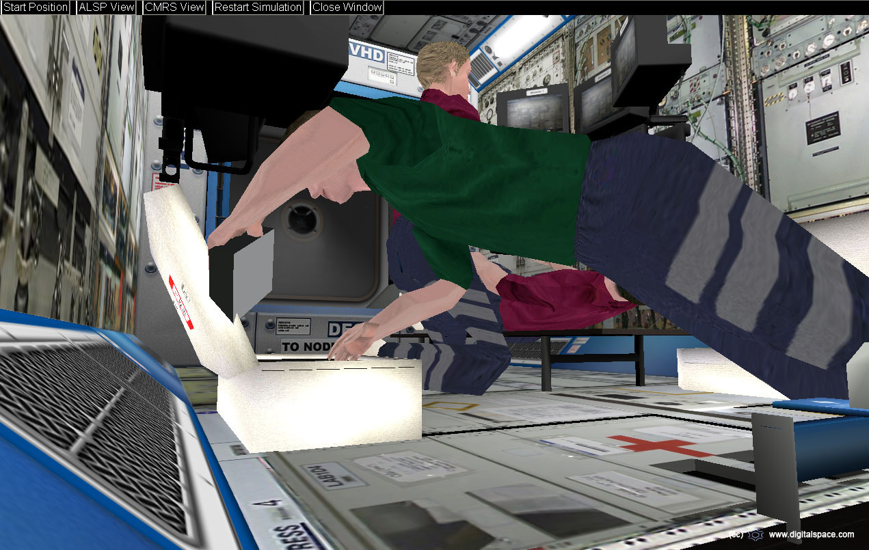Open the www.digitalspace.com link
The height and width of the screenshot is (550, 869).
tap(811, 535)
